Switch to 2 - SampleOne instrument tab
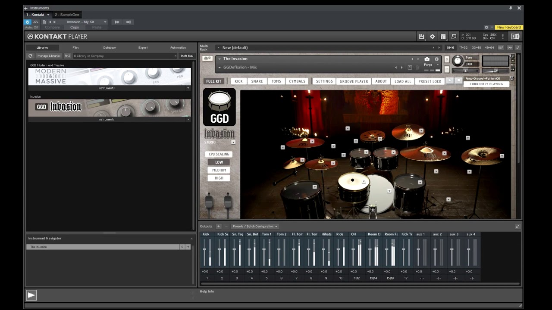 click(67, 15)
